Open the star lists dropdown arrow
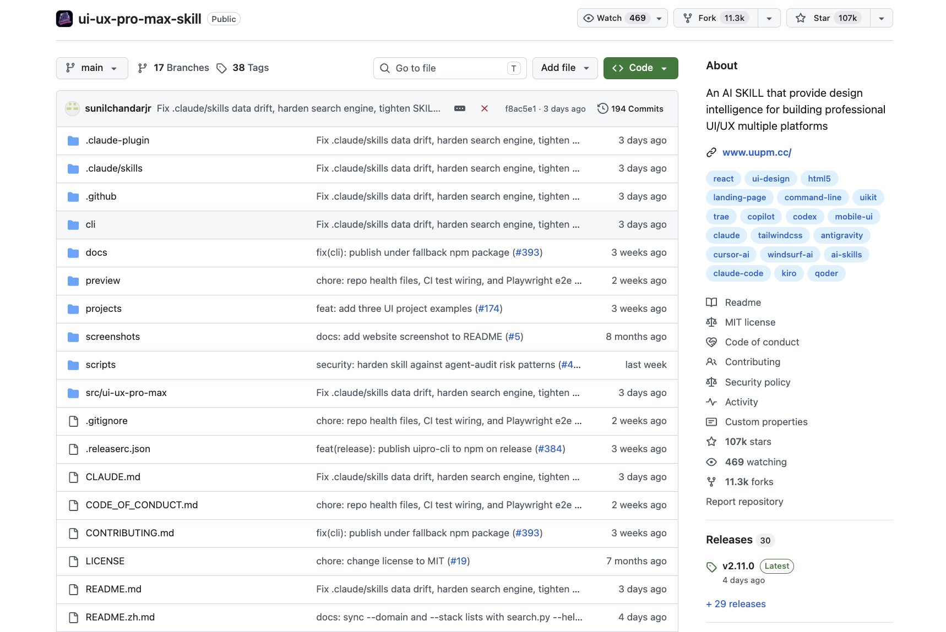 click(x=882, y=18)
